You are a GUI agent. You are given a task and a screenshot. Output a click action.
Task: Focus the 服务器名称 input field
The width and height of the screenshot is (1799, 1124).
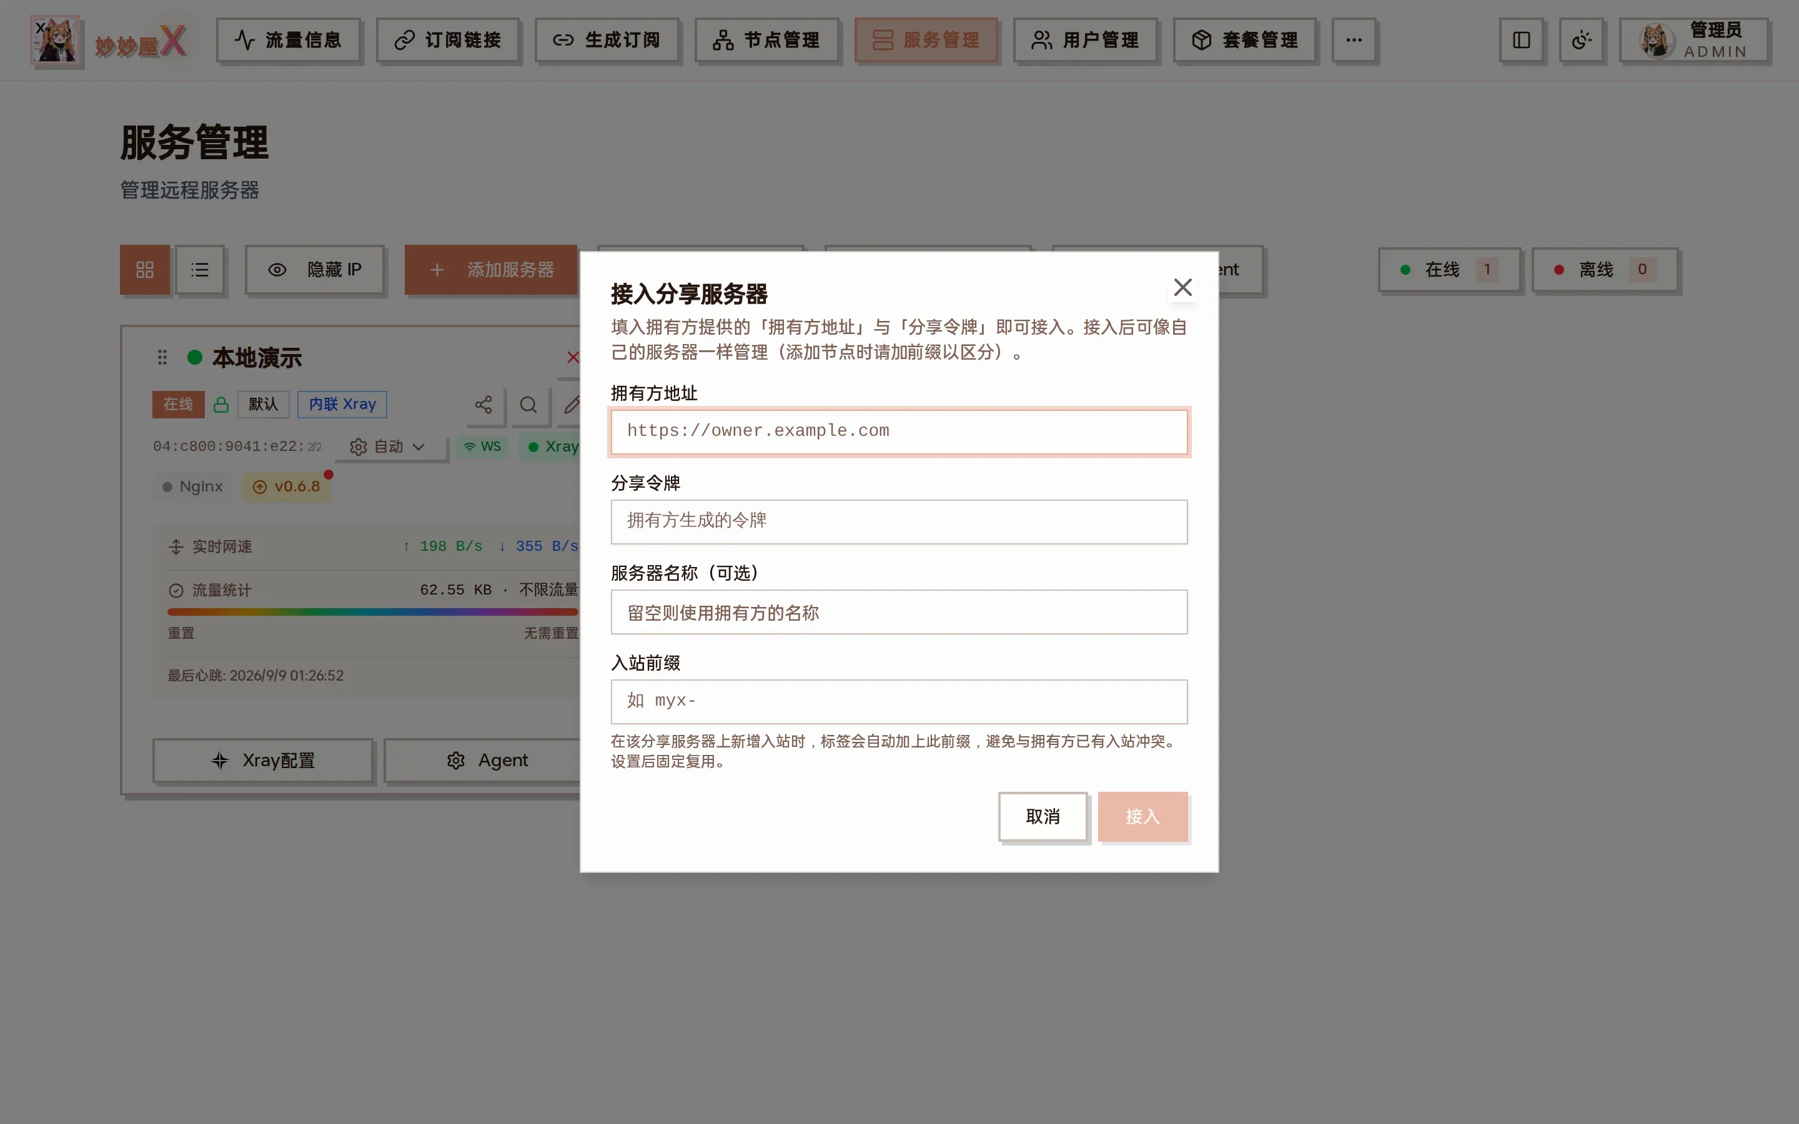(x=899, y=612)
